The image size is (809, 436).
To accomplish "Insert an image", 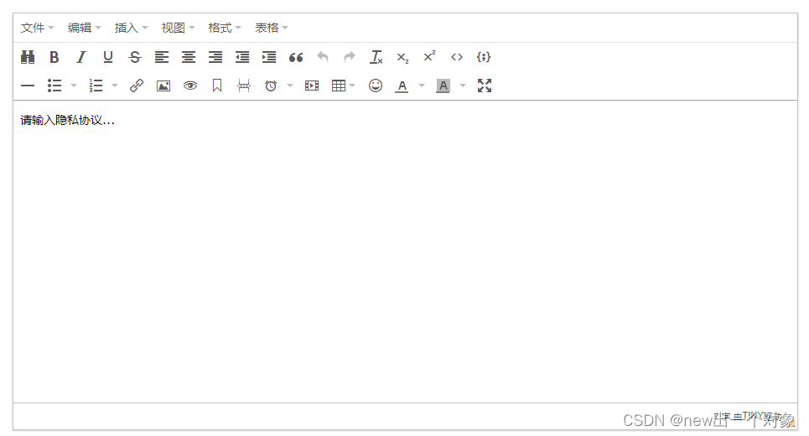I will pyautogui.click(x=163, y=86).
